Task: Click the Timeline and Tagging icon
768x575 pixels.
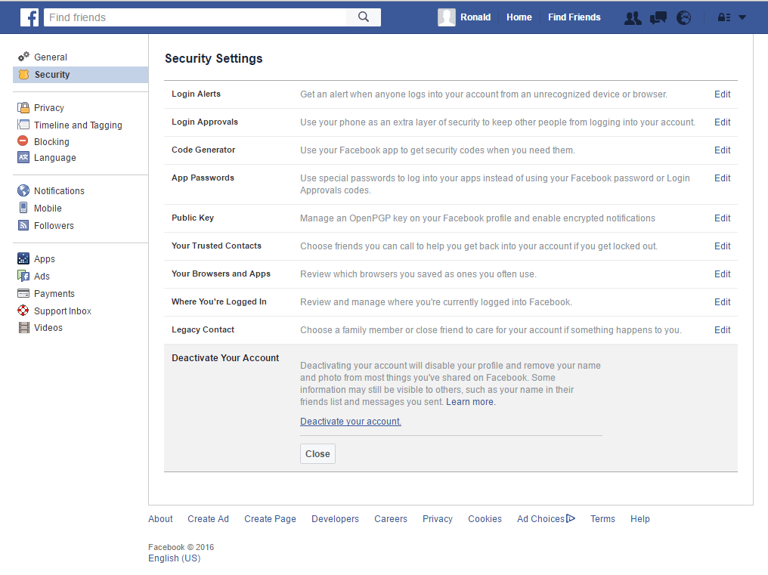Action: pos(23,125)
